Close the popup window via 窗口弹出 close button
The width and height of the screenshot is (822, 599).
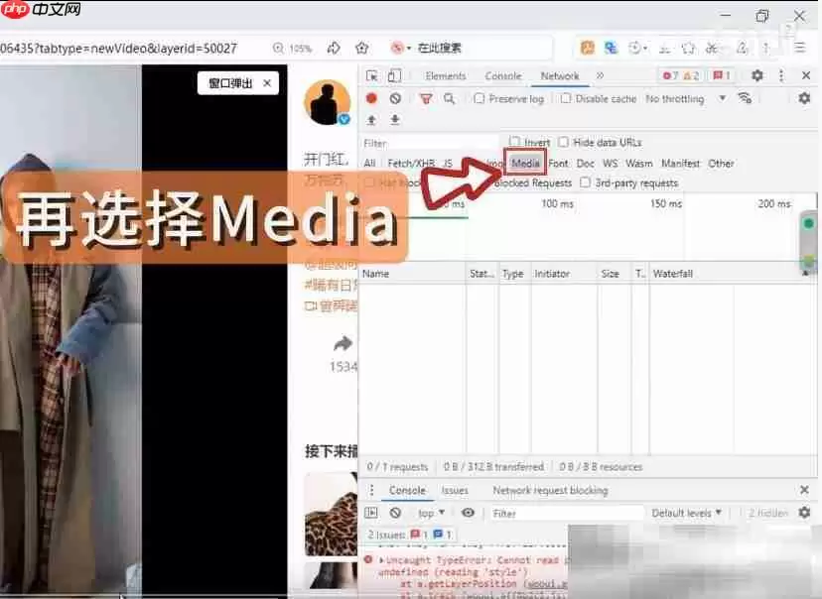click(264, 82)
